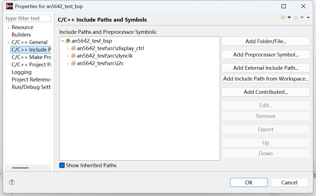316x196 pixels.
Task: Uncheck Show Inherited Paths checkbox
Action: click(62, 165)
